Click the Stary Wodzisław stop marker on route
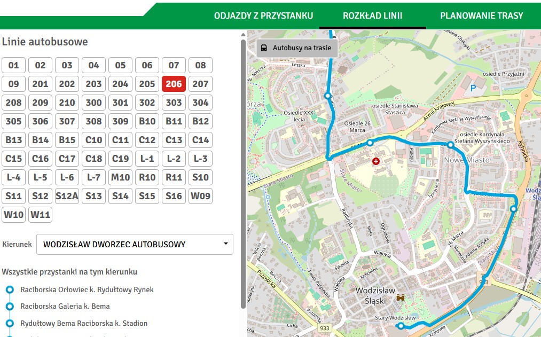541x337 pixels. tap(401, 325)
